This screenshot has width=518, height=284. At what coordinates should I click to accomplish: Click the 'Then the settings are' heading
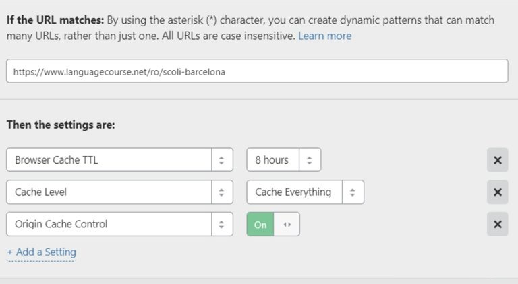(x=61, y=125)
